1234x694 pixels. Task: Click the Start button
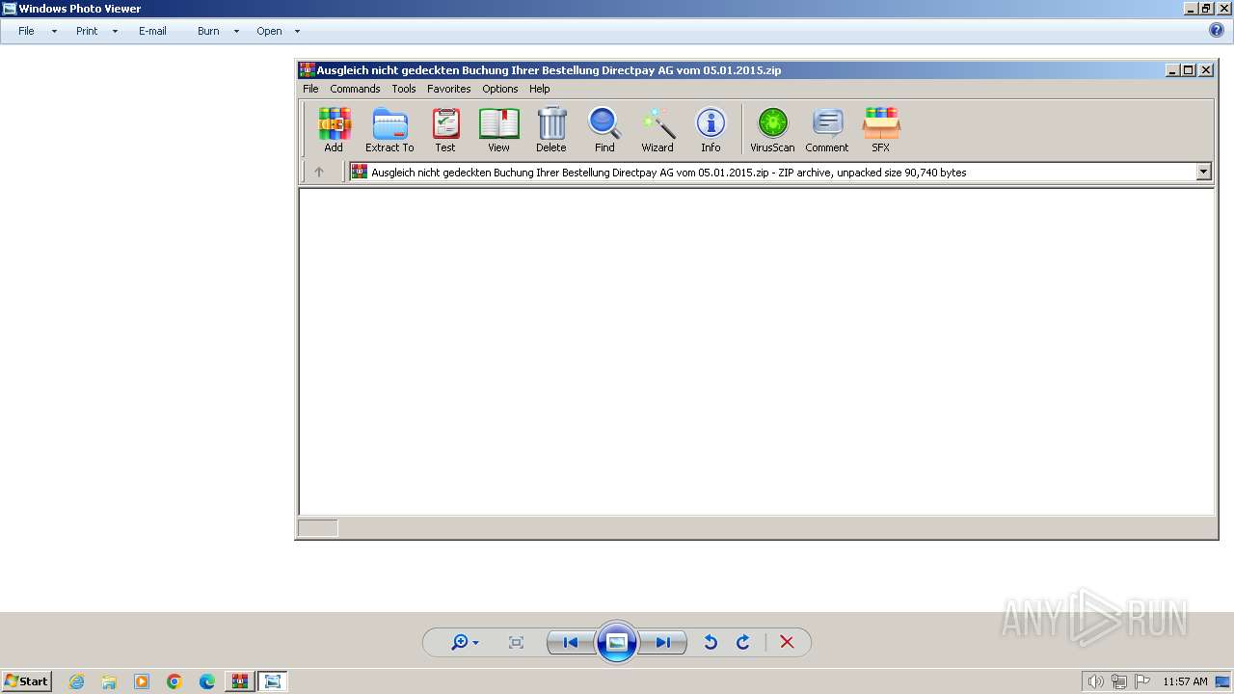click(27, 681)
